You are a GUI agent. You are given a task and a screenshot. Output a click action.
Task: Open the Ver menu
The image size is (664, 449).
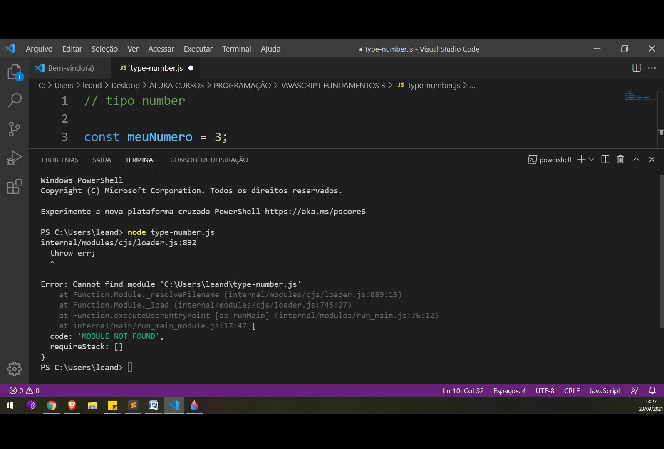(133, 49)
